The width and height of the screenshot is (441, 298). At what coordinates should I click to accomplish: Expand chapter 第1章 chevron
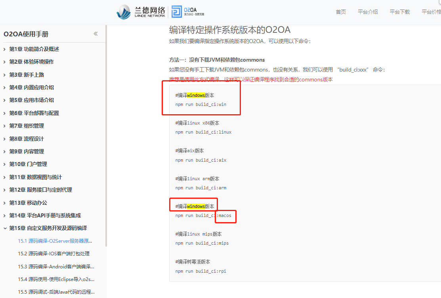(4, 49)
